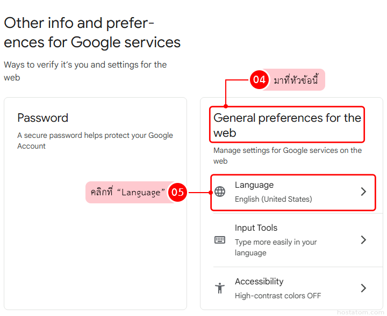Viewport: 387px width, 316px height.
Task: Click the English (United States) value
Action: click(273, 199)
